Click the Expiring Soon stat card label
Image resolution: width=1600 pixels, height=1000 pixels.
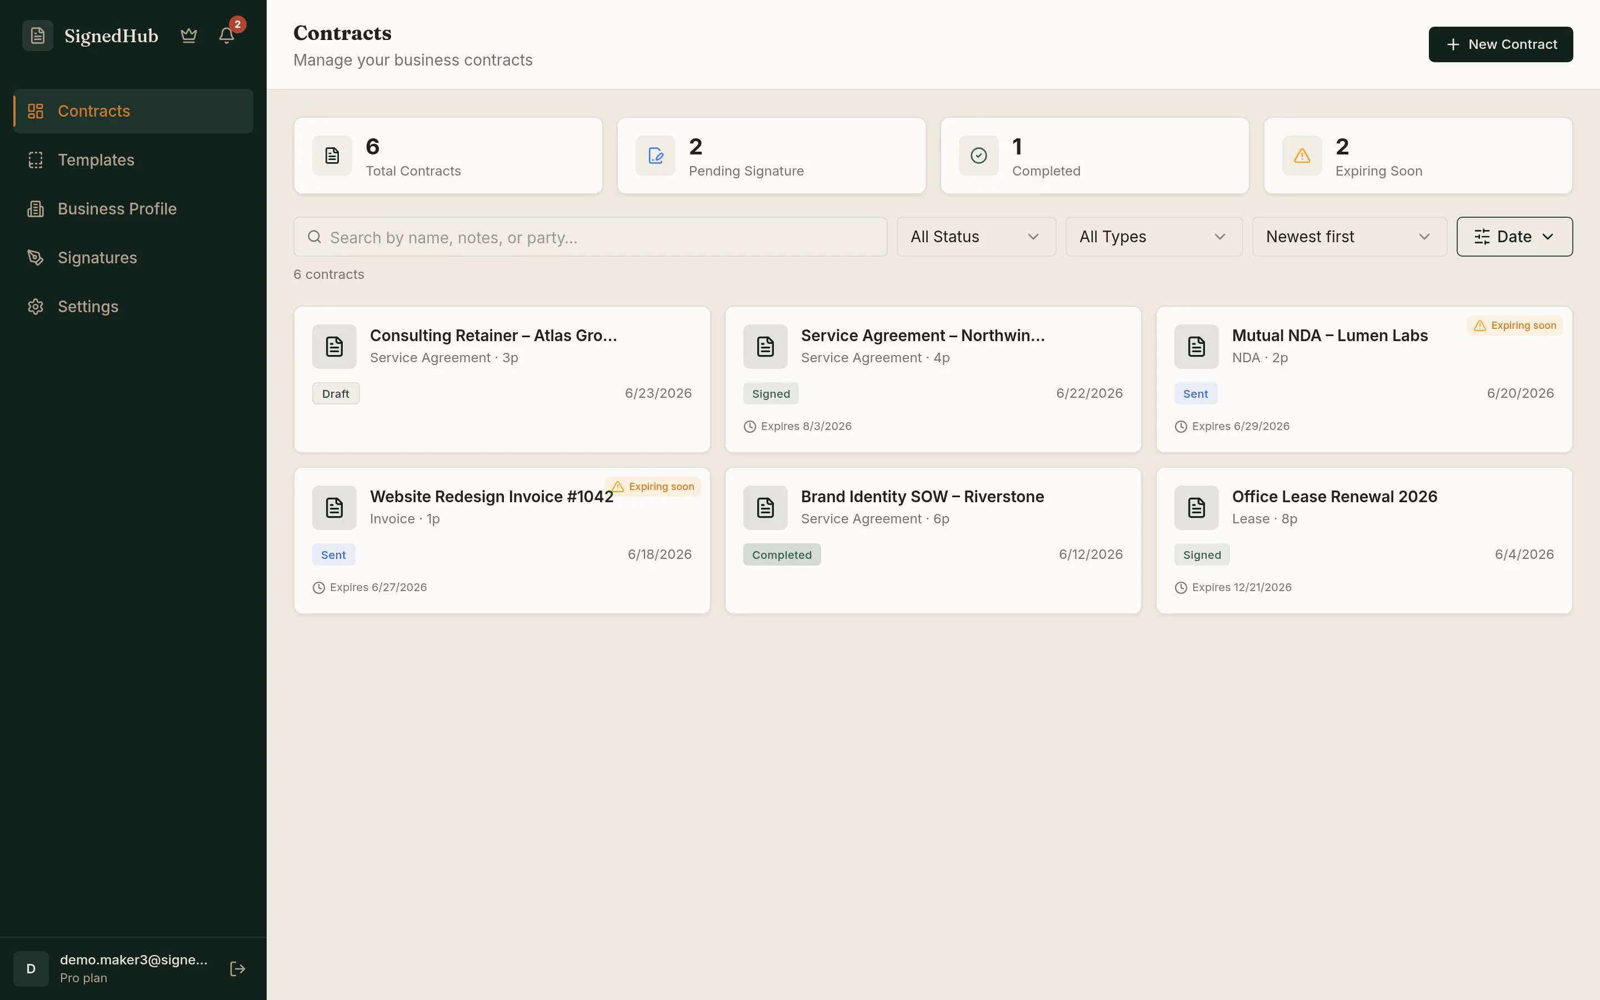[x=1378, y=171]
